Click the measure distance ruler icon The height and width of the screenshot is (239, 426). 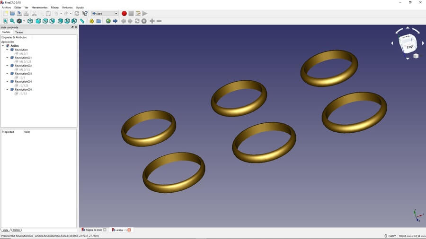[82, 21]
